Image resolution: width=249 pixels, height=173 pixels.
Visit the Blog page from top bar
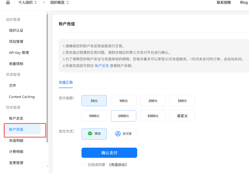click(244, 3)
